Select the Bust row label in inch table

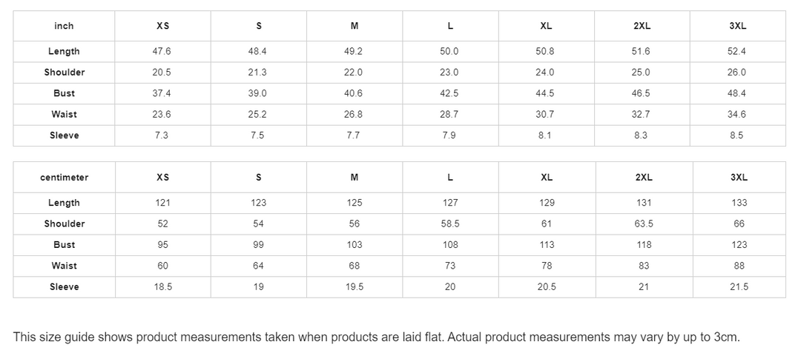tap(64, 93)
